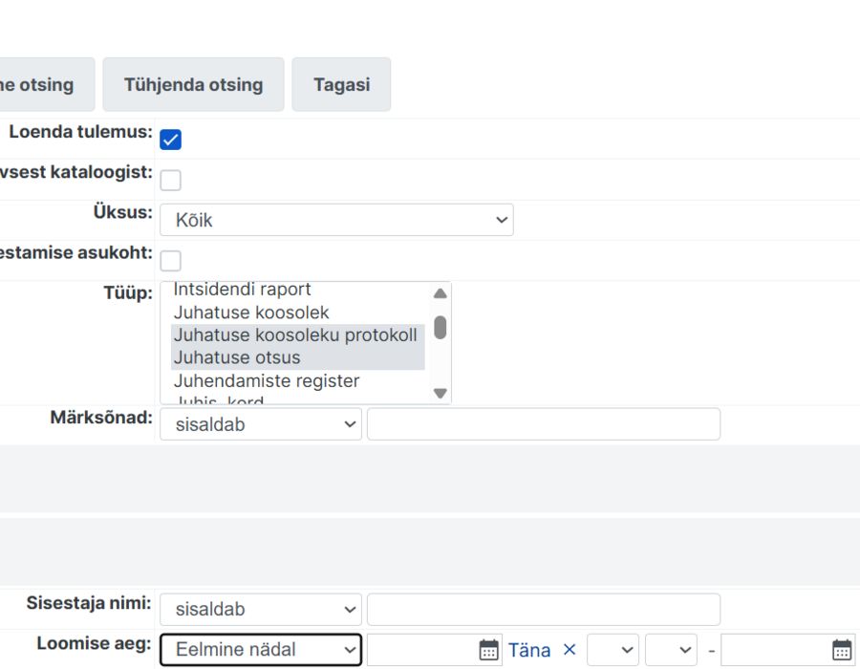This screenshot has height=669, width=860.
Task: Expand the Üksus dropdown showing Kõik
Action: point(336,220)
